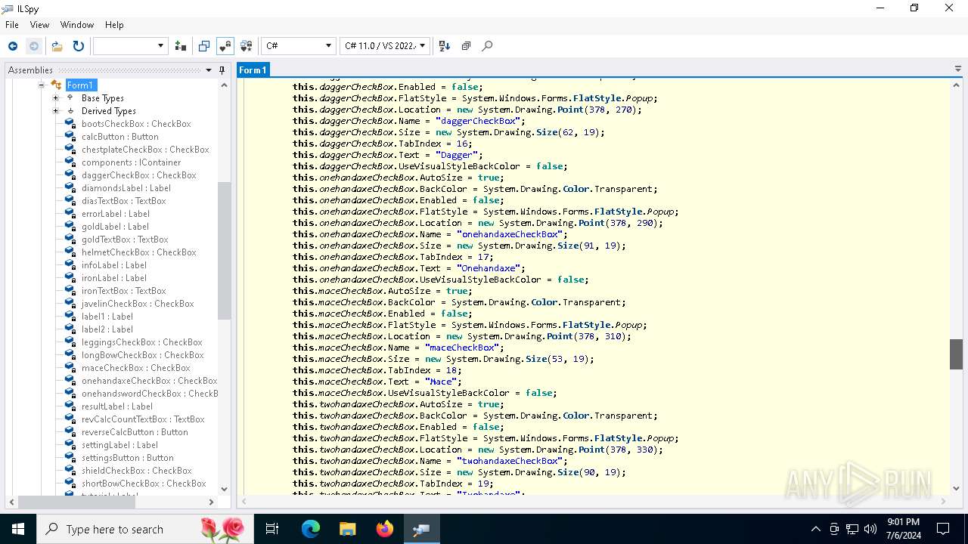Toggle Show public types only view
The height and width of the screenshot is (544, 968).
(204, 46)
